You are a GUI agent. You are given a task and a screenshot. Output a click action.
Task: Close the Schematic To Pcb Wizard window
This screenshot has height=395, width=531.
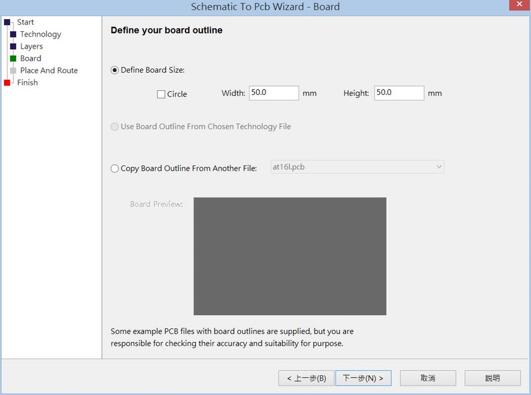(x=520, y=5)
